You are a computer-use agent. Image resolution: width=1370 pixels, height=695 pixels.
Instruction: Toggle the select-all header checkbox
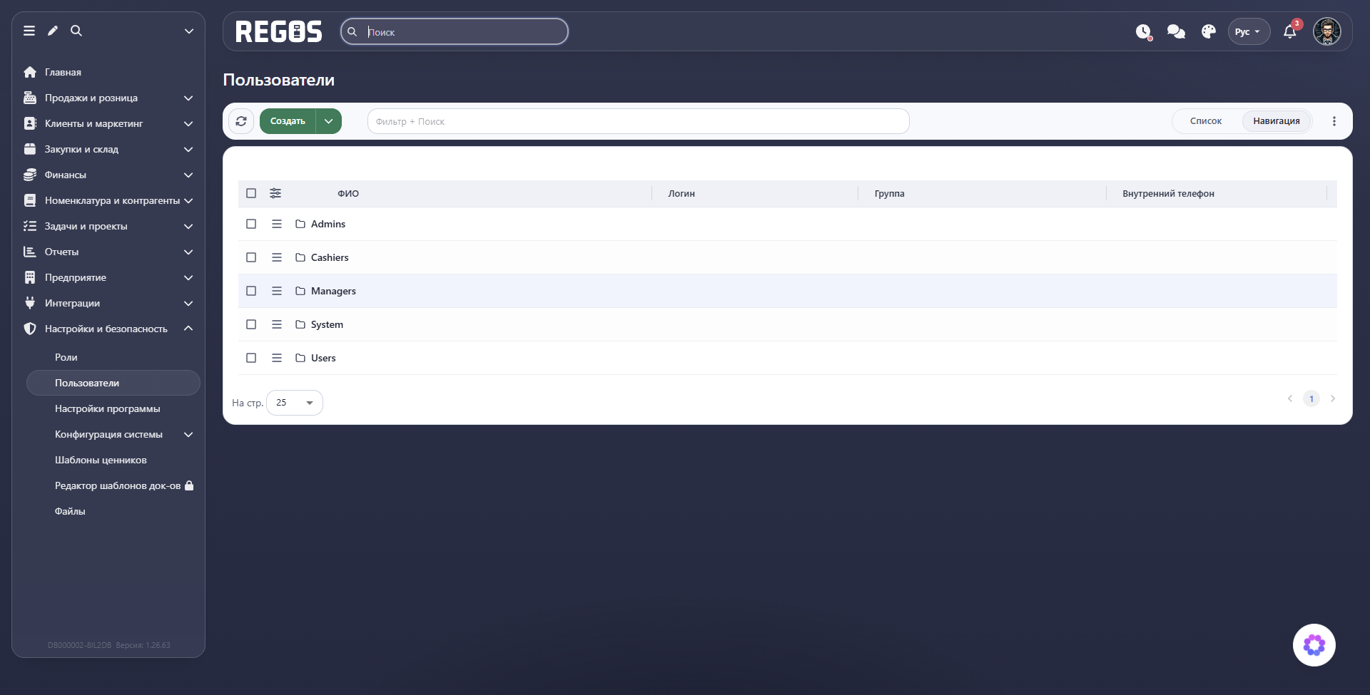[x=251, y=193]
